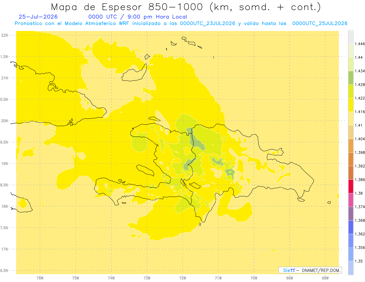Click the pale yellow swatch between 1.41 and 1.416
The height and width of the screenshot is (282, 365).
351,118
